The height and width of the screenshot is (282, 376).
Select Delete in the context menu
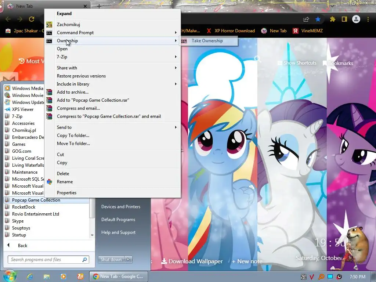(63, 174)
